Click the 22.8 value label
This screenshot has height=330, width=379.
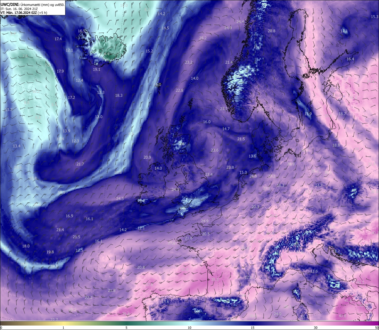[179, 90]
